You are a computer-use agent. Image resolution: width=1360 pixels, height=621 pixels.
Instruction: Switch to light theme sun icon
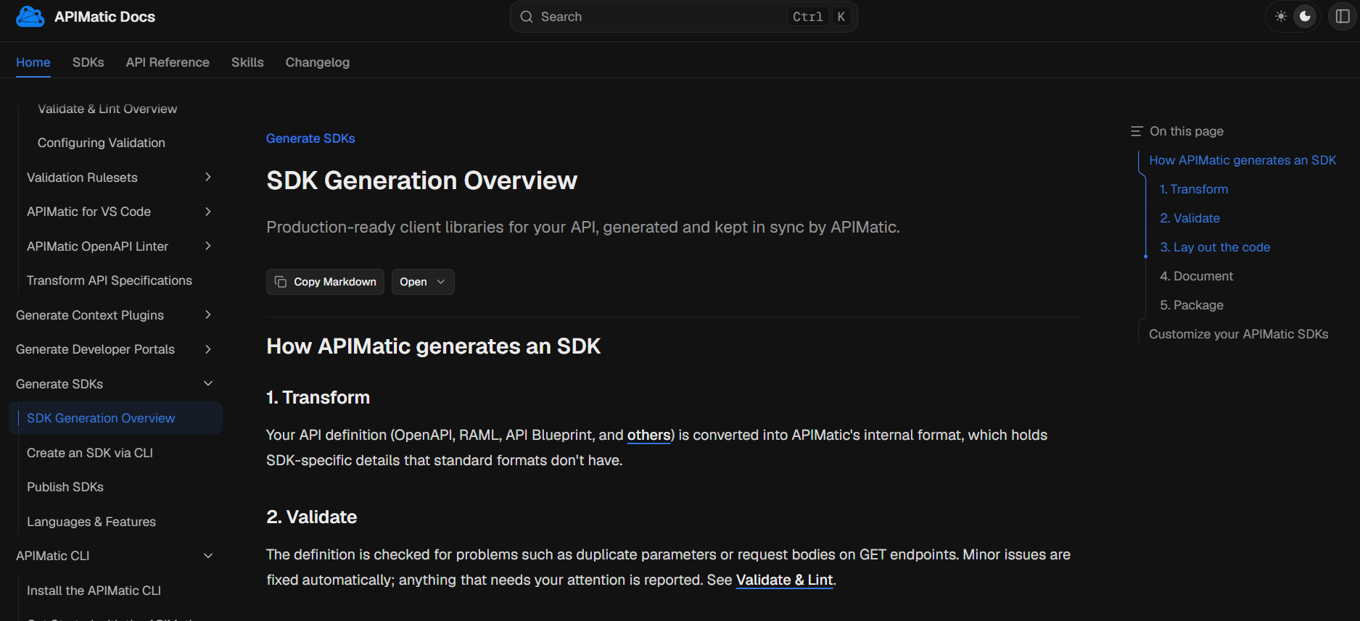tap(1281, 16)
